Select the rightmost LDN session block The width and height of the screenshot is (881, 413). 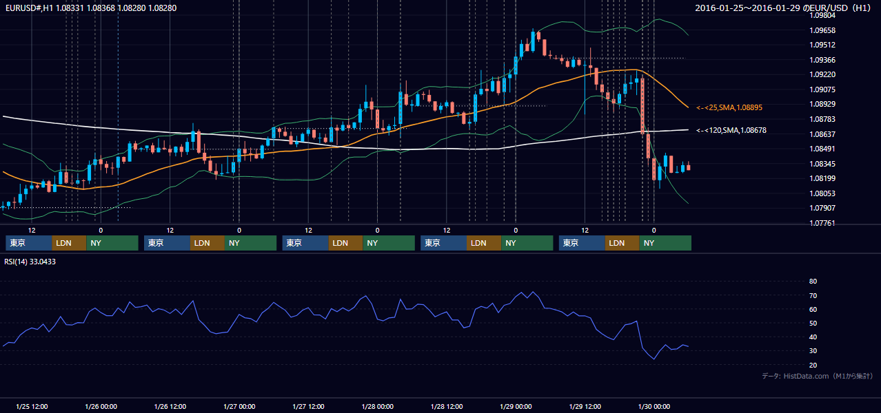[623, 243]
